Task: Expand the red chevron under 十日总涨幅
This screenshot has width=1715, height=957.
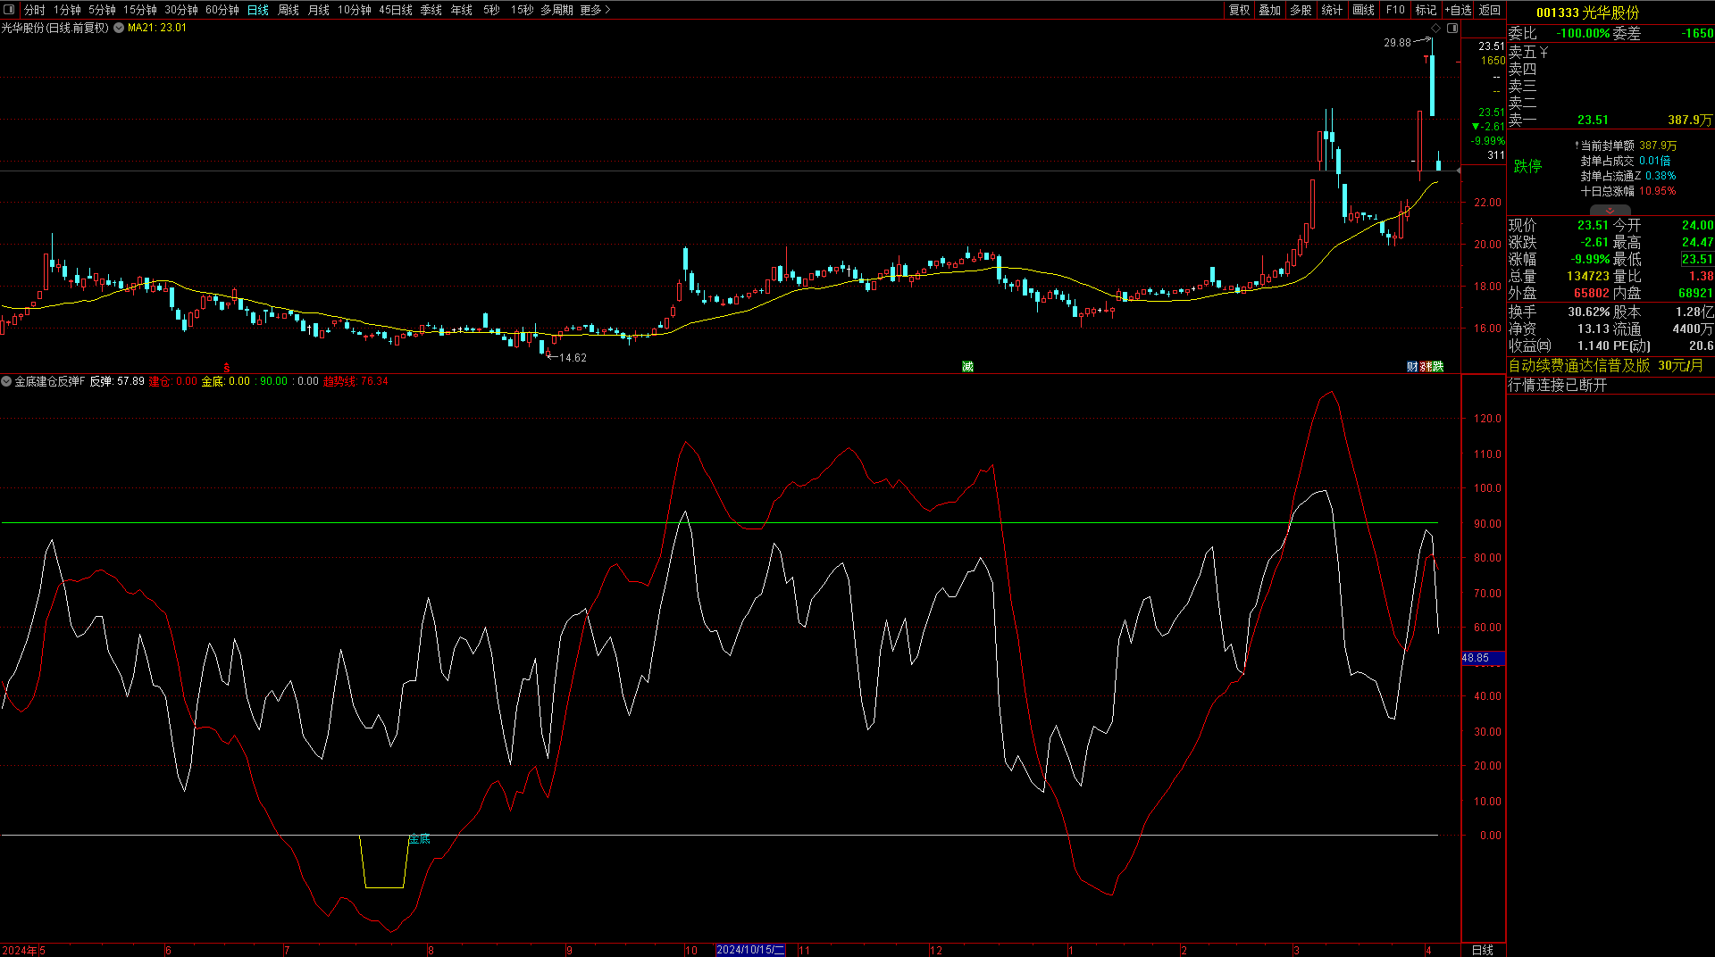Action: tap(1610, 211)
